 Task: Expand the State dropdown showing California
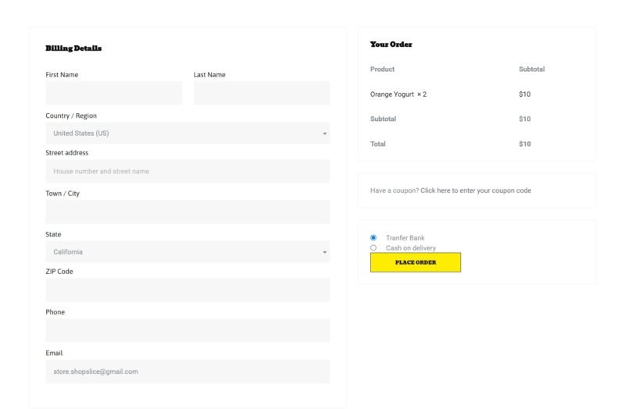187,252
